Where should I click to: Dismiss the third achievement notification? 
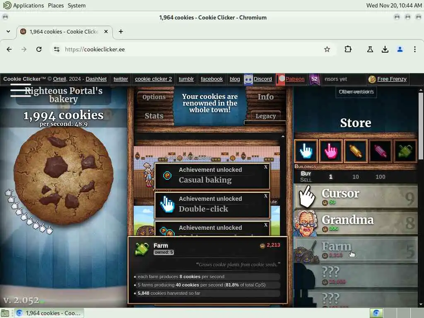tap(265, 225)
